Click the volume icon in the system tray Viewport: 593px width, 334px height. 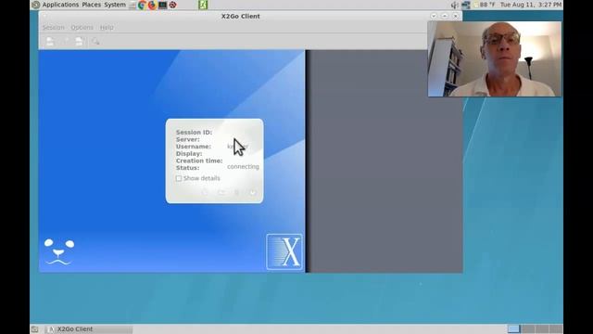[455, 5]
